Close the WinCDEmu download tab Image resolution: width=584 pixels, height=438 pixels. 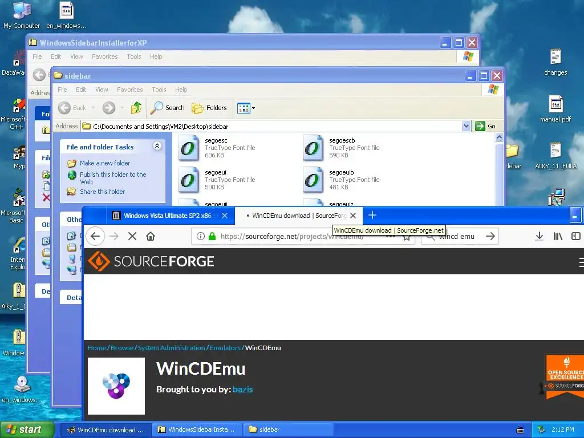pyautogui.click(x=353, y=216)
